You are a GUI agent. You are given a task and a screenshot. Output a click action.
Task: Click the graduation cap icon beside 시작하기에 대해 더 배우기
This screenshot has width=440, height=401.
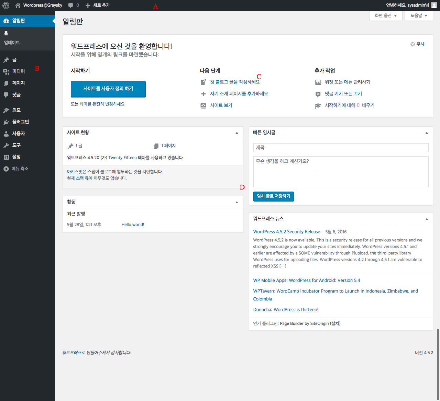(x=318, y=106)
